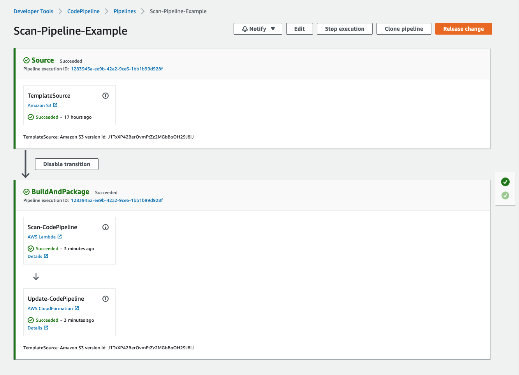This screenshot has width=519, height=375.
Task: Open info icon on TemplateSource action
Action: [x=106, y=96]
